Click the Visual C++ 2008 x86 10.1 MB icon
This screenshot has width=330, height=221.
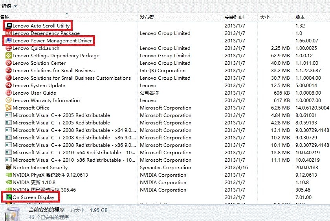(9, 145)
